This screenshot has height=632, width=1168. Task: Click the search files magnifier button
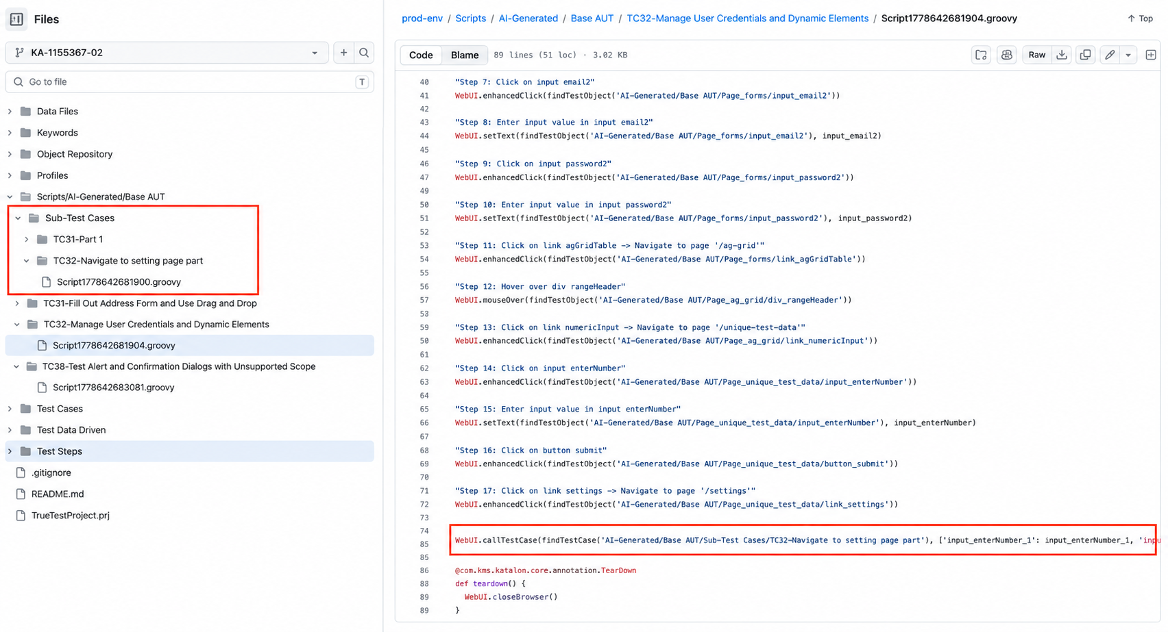click(x=364, y=53)
